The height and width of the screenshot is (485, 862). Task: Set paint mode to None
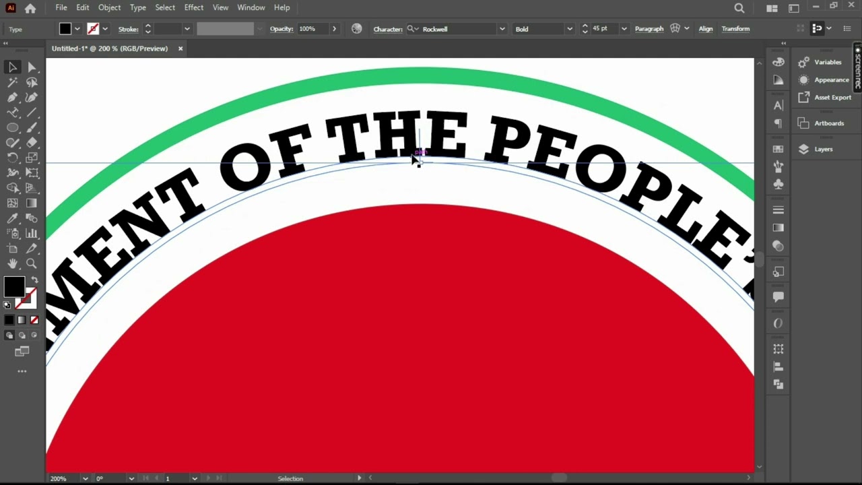(34, 320)
